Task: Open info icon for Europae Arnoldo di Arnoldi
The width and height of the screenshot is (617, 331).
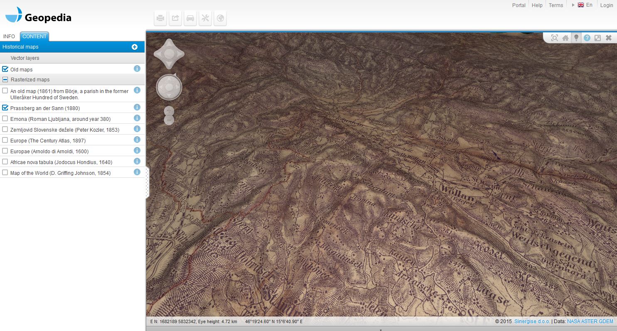Action: [137, 150]
